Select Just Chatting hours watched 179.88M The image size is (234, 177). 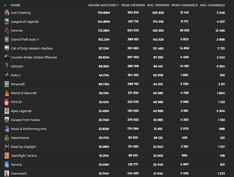104,13
